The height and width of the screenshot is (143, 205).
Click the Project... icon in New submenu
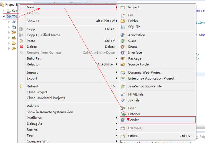tap(123, 7)
